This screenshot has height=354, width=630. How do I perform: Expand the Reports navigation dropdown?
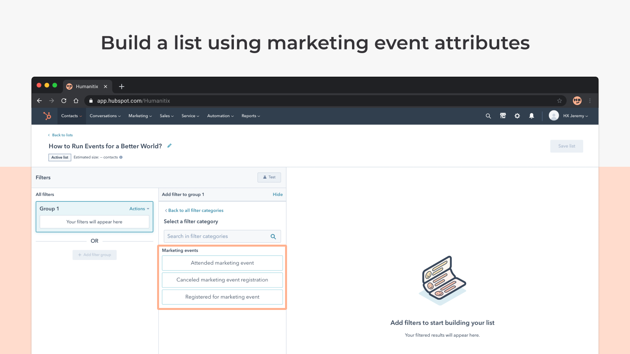coord(250,116)
